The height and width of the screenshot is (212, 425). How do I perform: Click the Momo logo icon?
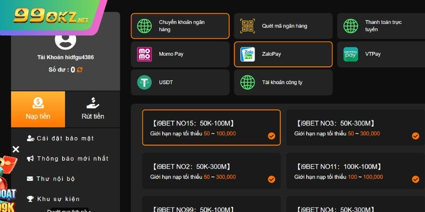144,54
